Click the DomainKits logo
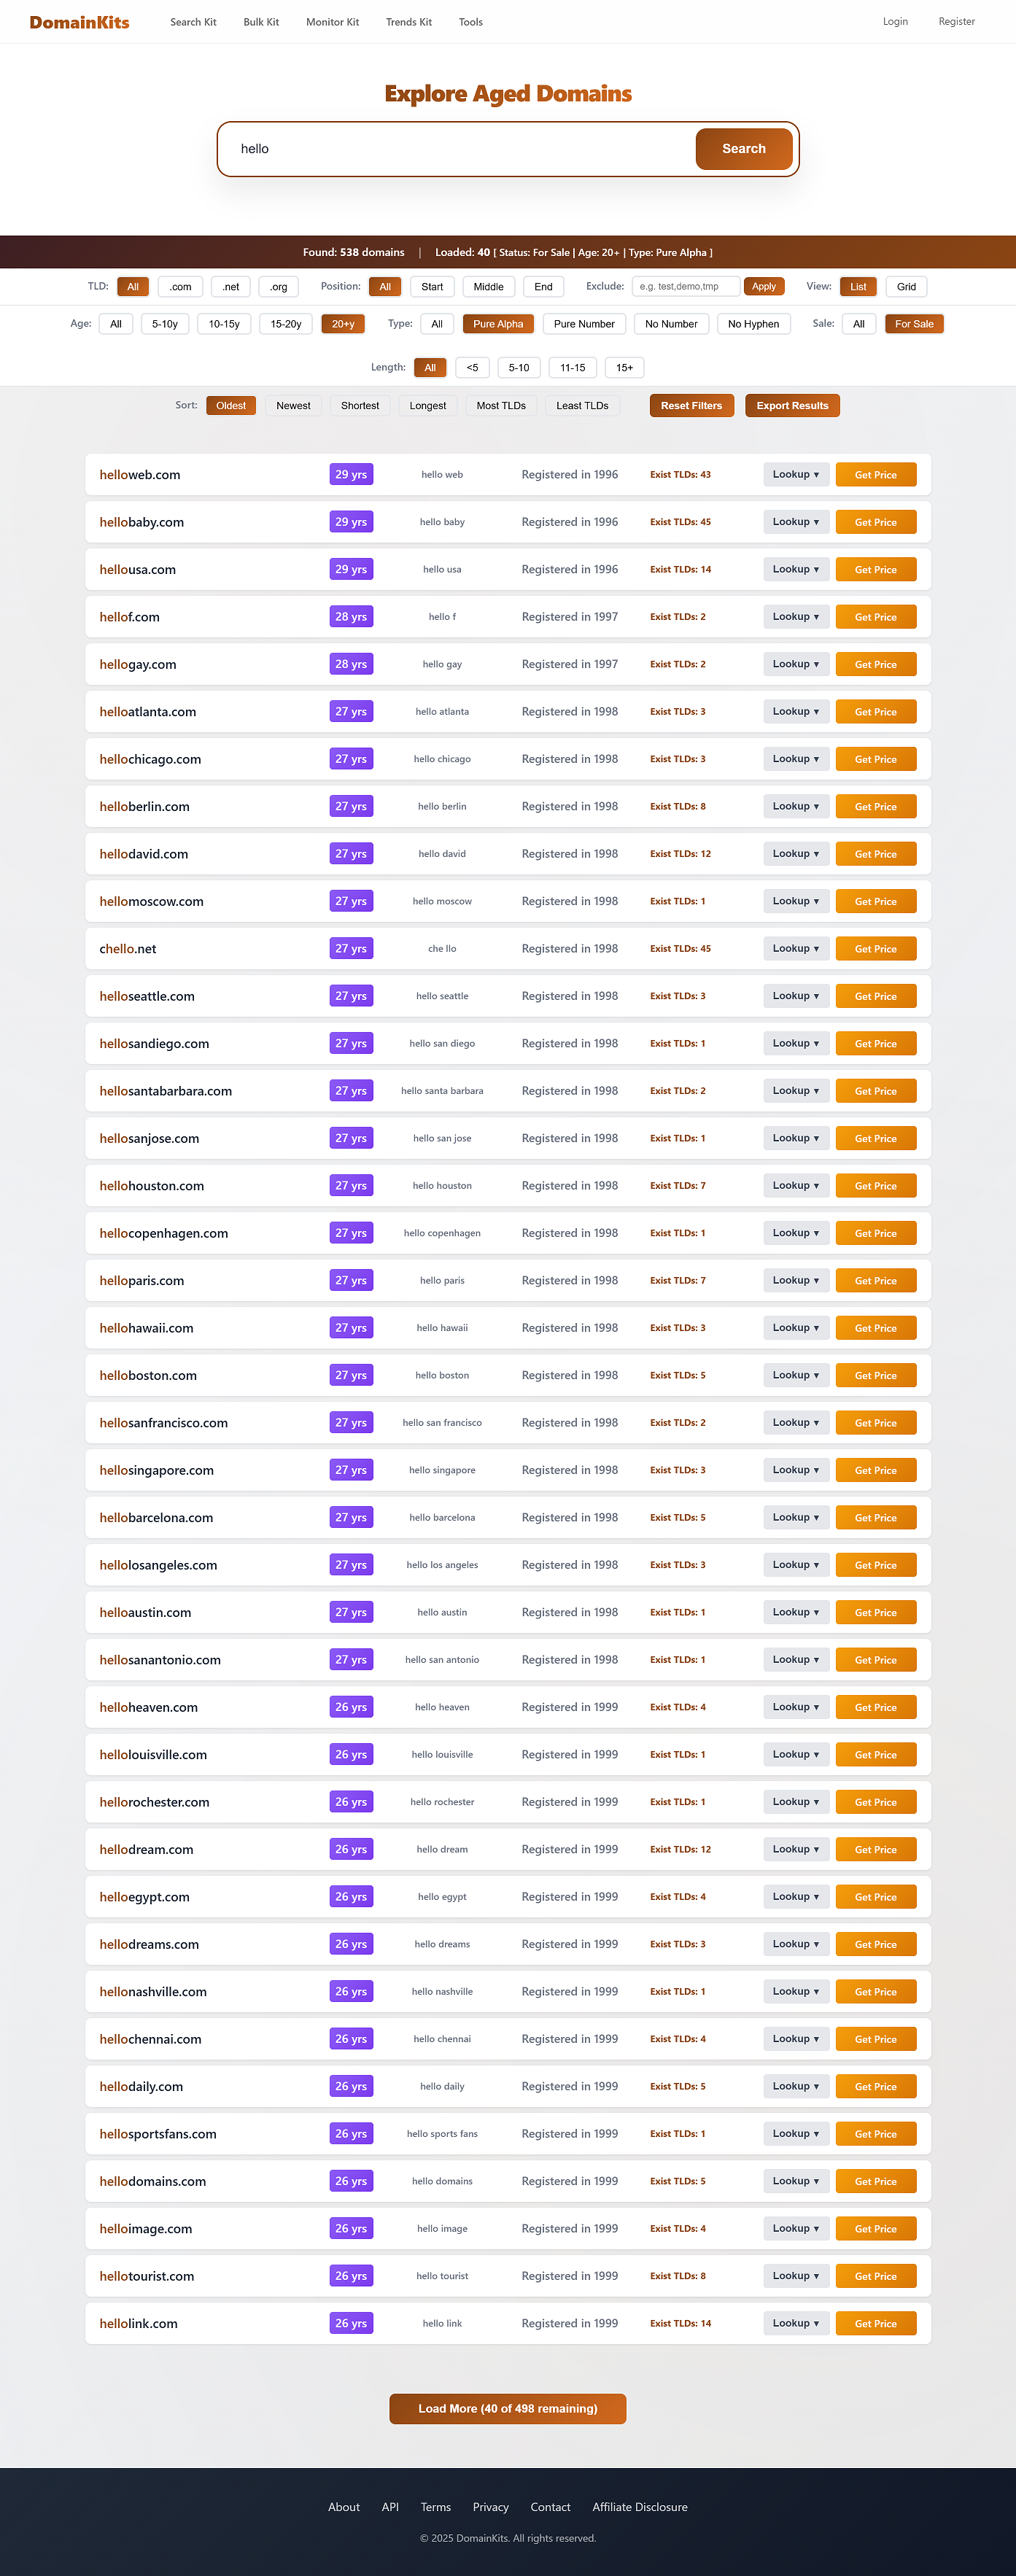This screenshot has width=1016, height=2576. pyautogui.click(x=79, y=21)
